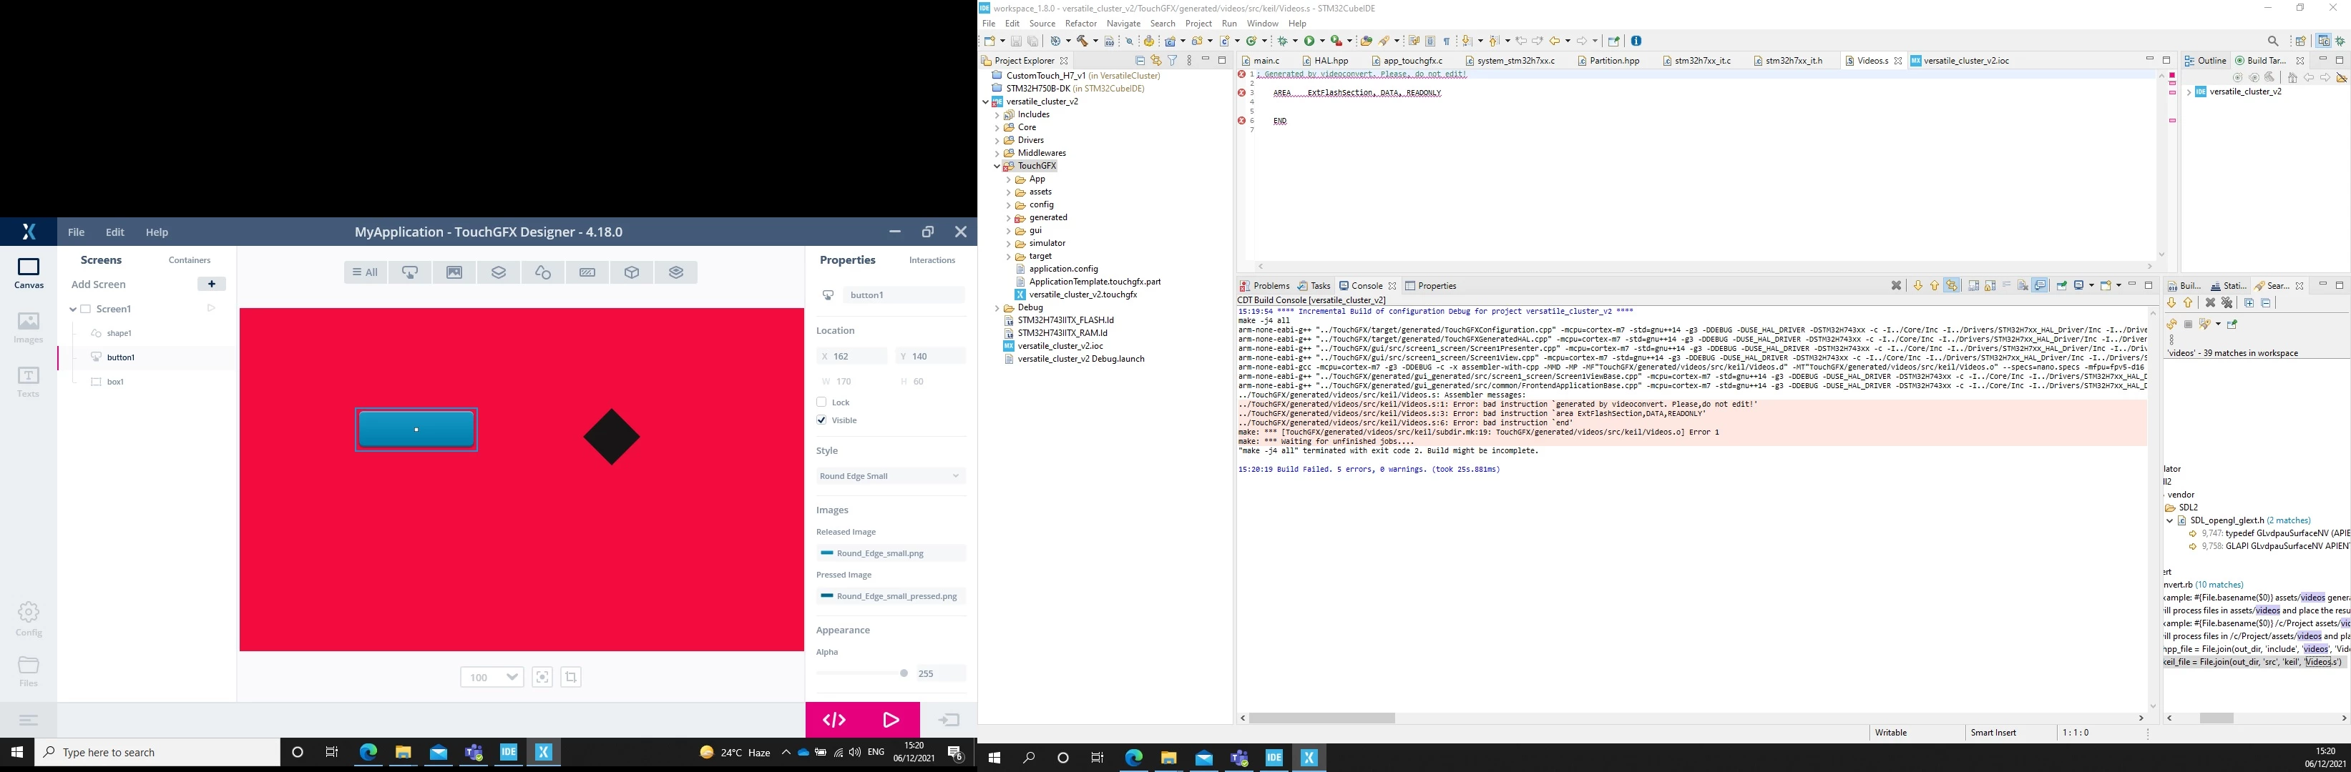Switch to the Problems tab
The image size is (2351, 772).
click(x=1264, y=285)
